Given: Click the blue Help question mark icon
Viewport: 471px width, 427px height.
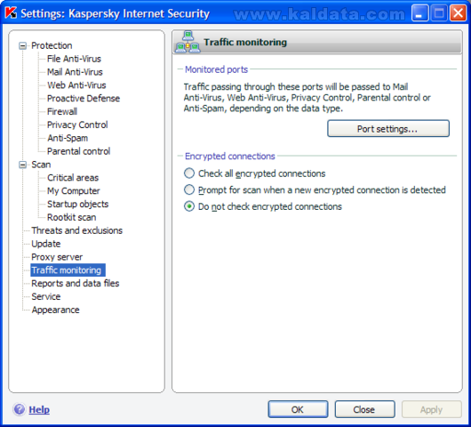Looking at the screenshot, I should click(20, 409).
